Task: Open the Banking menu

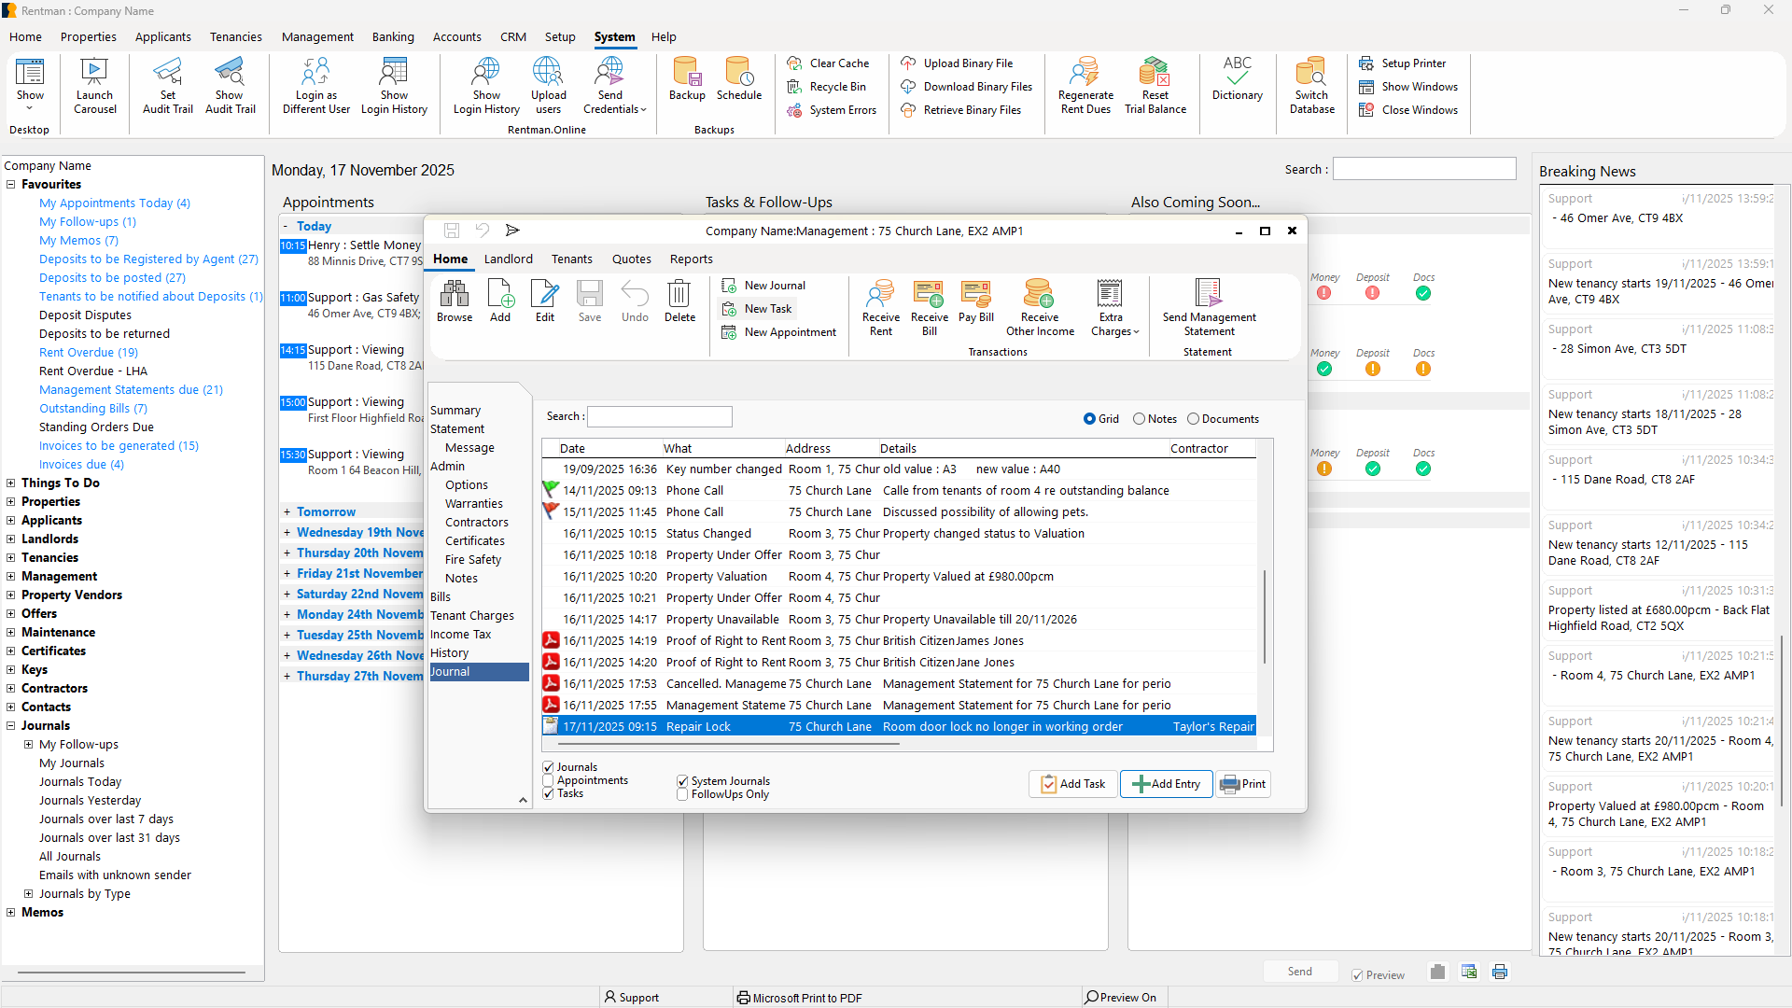Action: click(x=393, y=37)
